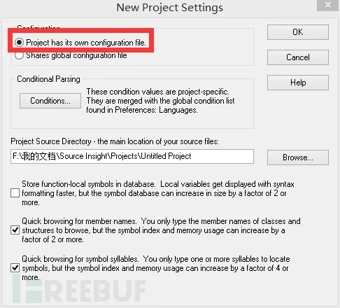Click the Conditional Parsing group label
Viewport: 340px width, 308px height.
[x=48, y=79]
